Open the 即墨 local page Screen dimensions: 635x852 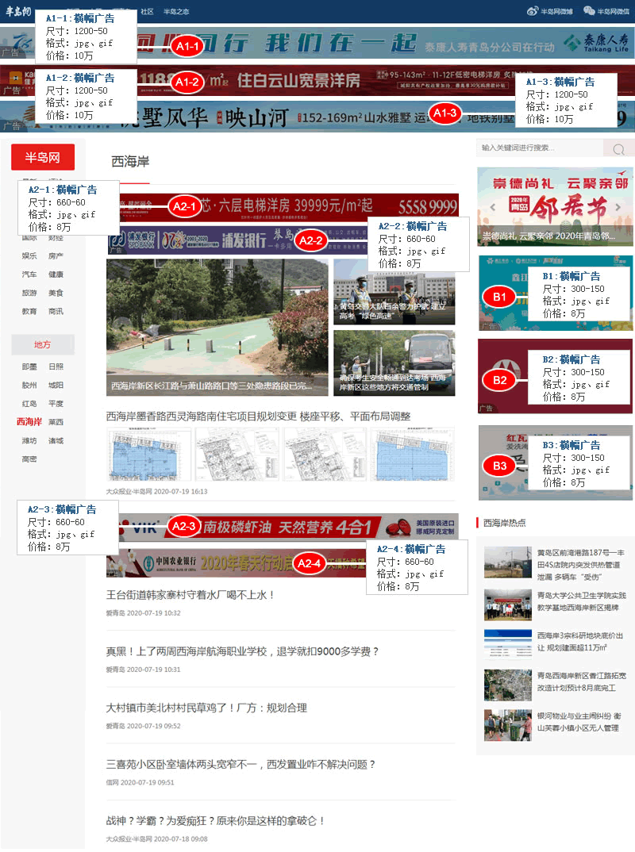[x=29, y=367]
